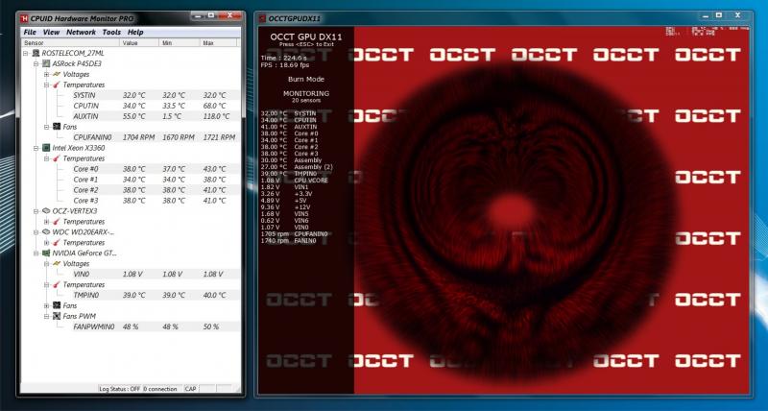Click the NVIDIA GeForce graphics card icon

[46, 254]
